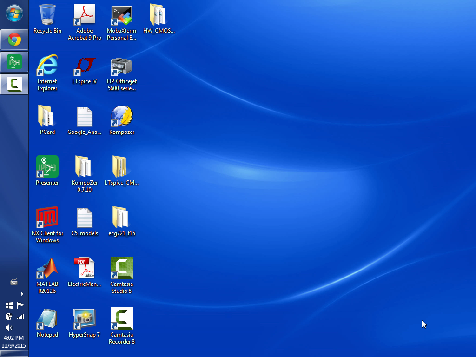Screen dimensions: 476x357
Task: Select the LTspice IV desktop shortcut
Action: [85, 67]
